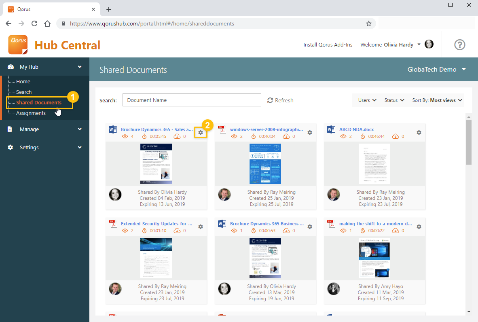This screenshot has height=322, width=478.
Task: Open gear menu for windows-server-2008-infographic card
Action: [310, 133]
